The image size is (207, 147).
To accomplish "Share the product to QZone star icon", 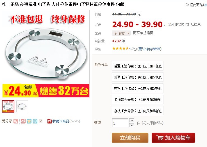I will coord(29,121).
